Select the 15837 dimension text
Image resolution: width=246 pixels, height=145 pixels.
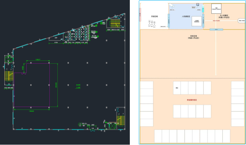coord(38,60)
